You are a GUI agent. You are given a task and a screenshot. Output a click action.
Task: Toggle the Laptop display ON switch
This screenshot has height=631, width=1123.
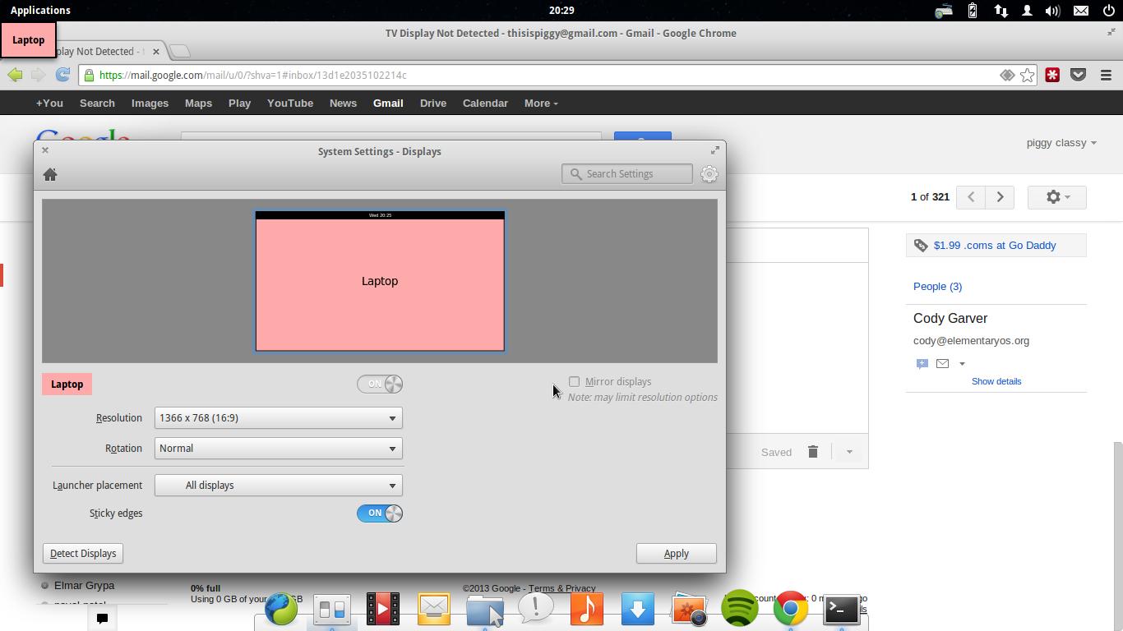[x=380, y=384]
